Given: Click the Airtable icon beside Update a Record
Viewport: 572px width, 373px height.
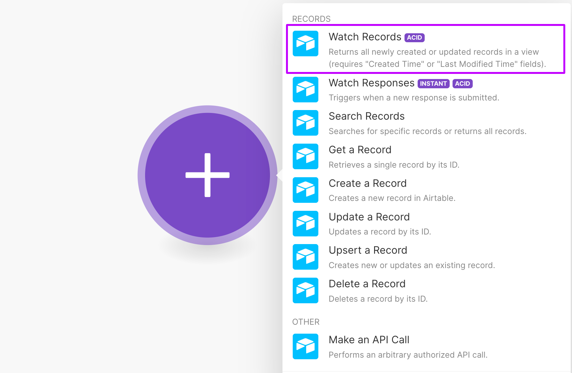Looking at the screenshot, I should pyautogui.click(x=305, y=224).
